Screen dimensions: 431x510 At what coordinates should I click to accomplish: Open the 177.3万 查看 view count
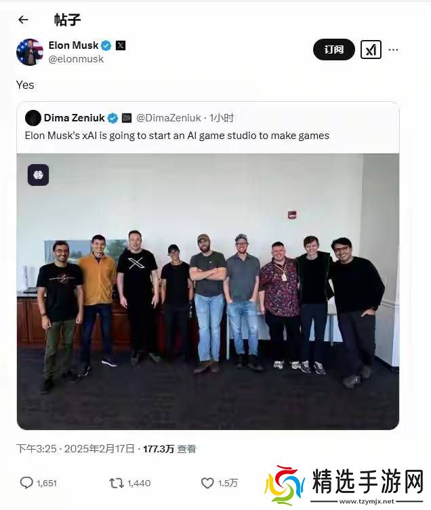coord(169,449)
